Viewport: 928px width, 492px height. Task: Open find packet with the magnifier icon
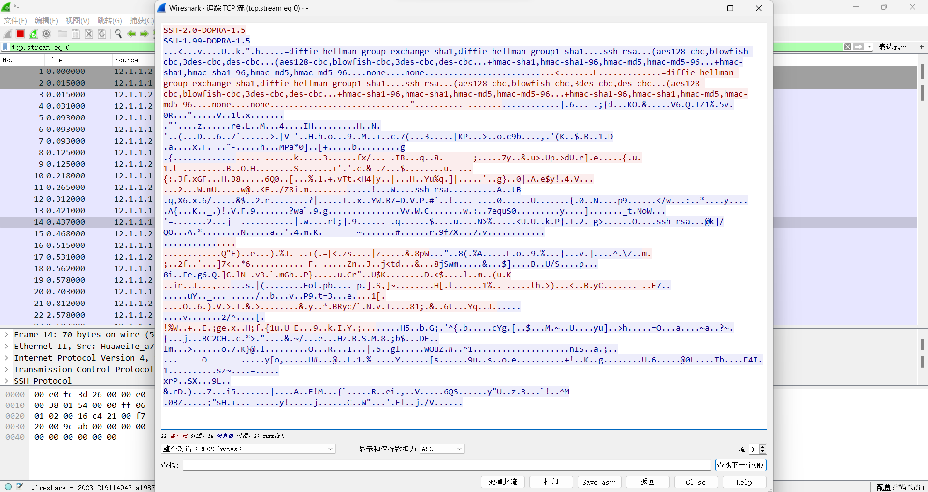click(x=118, y=34)
